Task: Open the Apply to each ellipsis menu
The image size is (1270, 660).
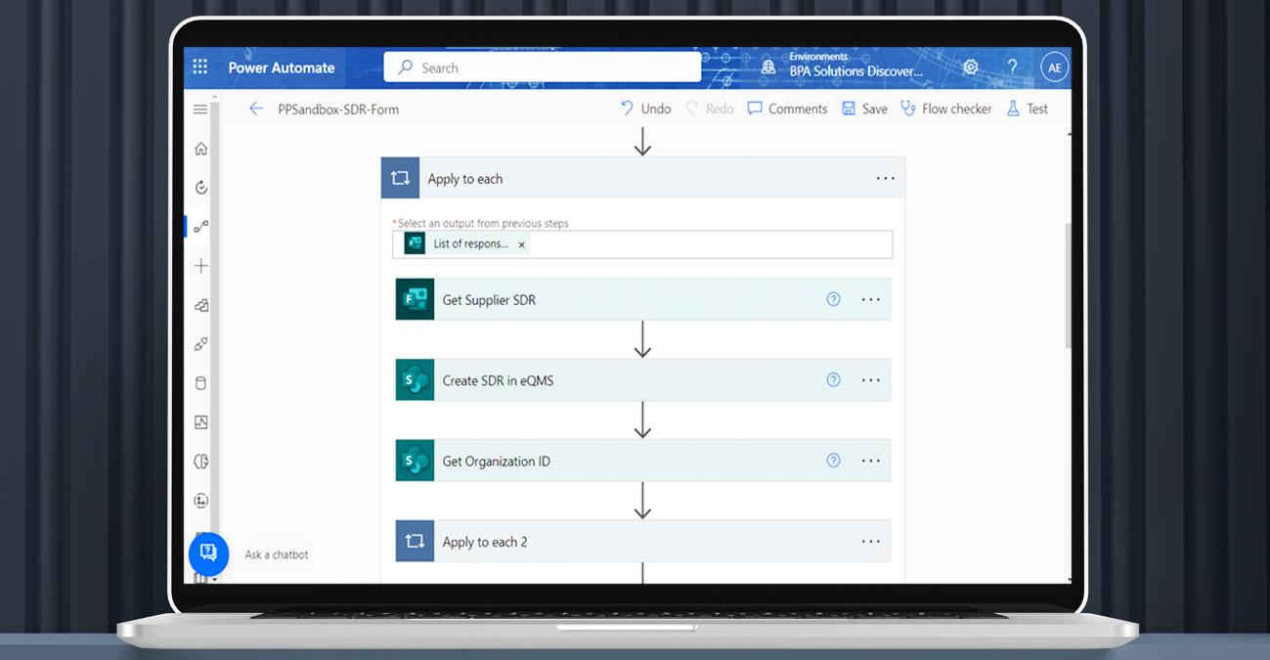Action: [x=885, y=178]
